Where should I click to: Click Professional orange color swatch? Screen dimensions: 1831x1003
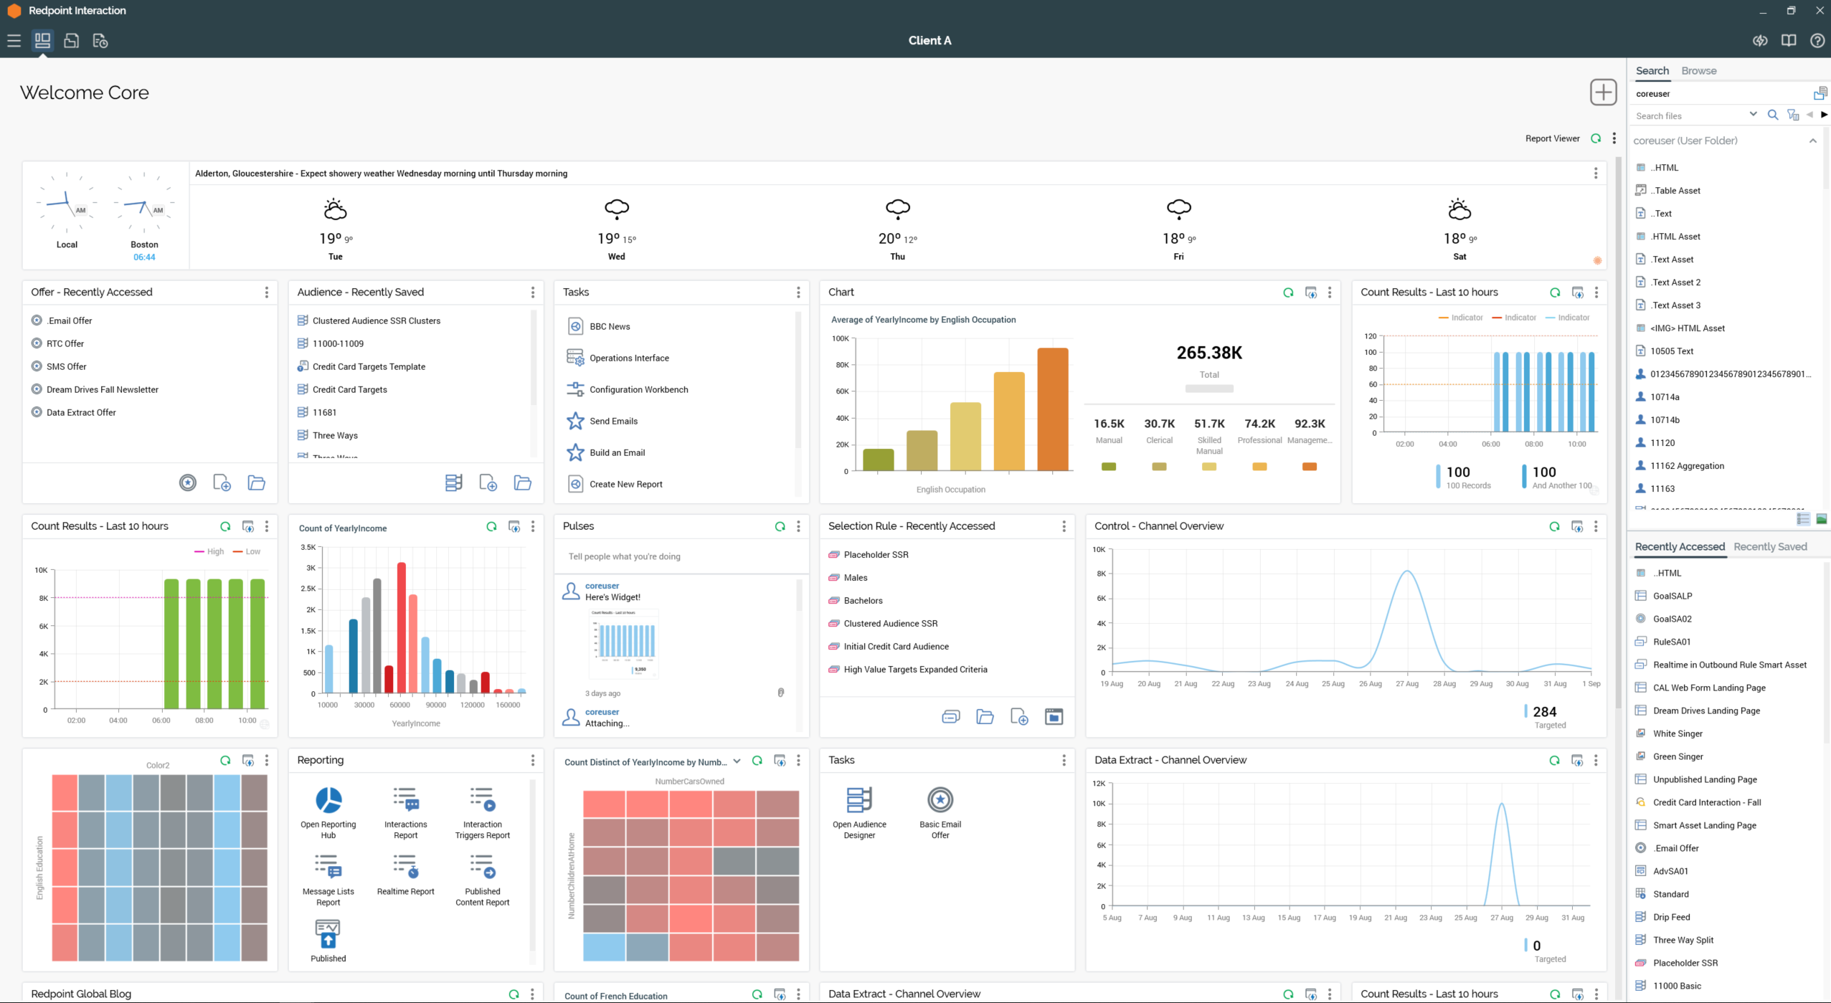click(x=1259, y=467)
